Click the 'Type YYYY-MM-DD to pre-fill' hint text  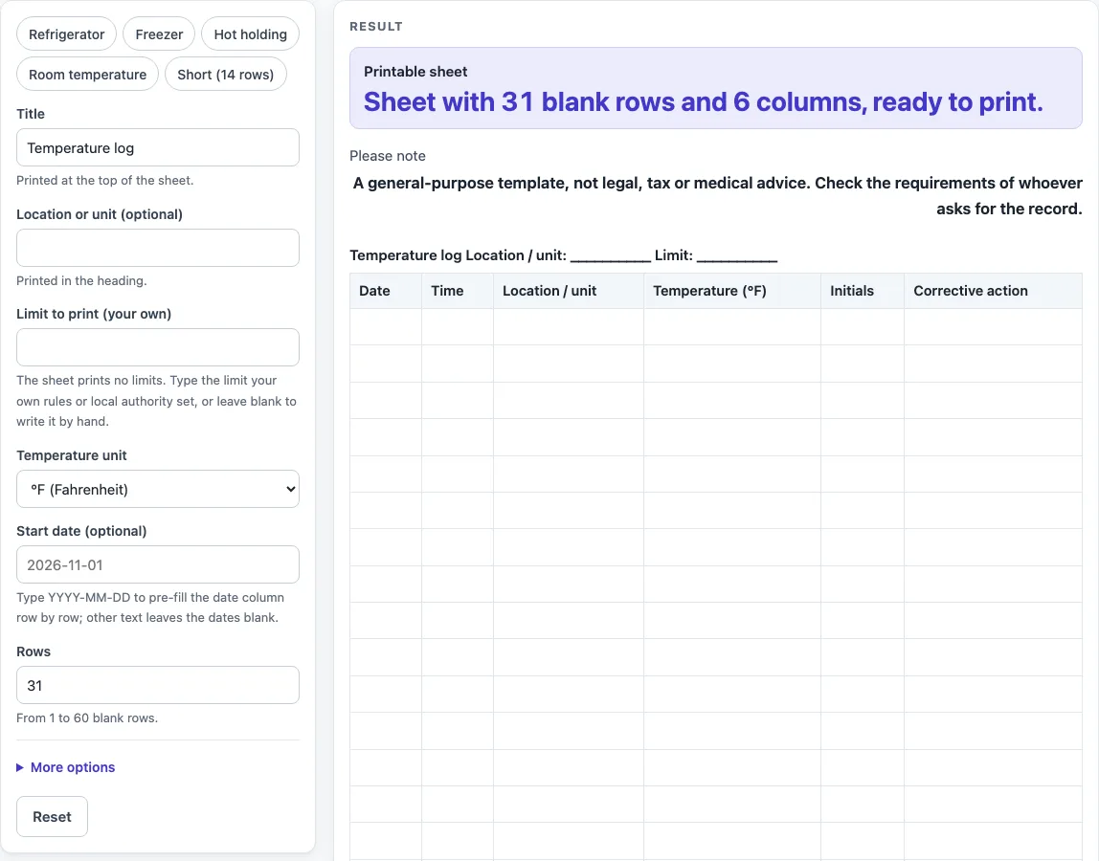(x=150, y=607)
